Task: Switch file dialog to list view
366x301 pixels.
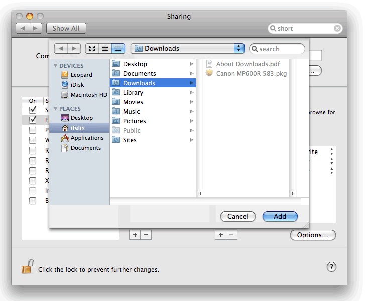Action: click(x=105, y=48)
